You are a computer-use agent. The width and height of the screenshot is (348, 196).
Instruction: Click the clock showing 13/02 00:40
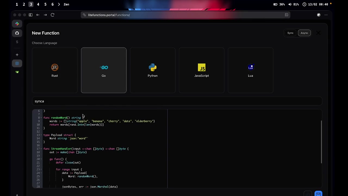tap(315, 4)
